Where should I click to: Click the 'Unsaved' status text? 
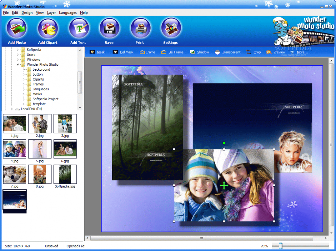pyautogui.click(x=52, y=246)
